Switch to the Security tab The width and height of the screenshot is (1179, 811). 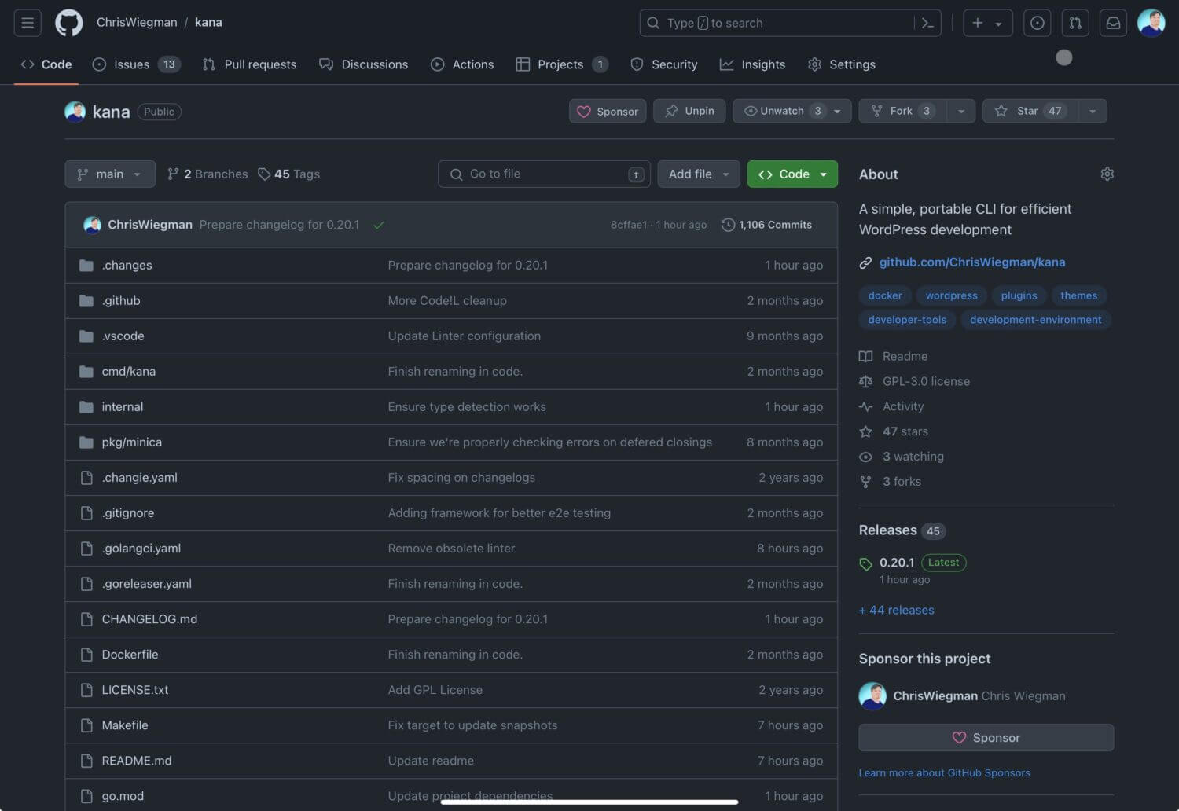tap(664, 64)
